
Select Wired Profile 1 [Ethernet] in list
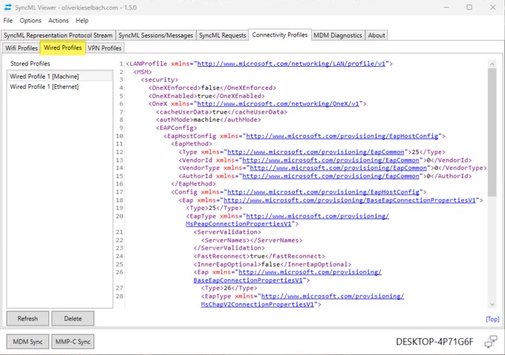tap(60, 87)
